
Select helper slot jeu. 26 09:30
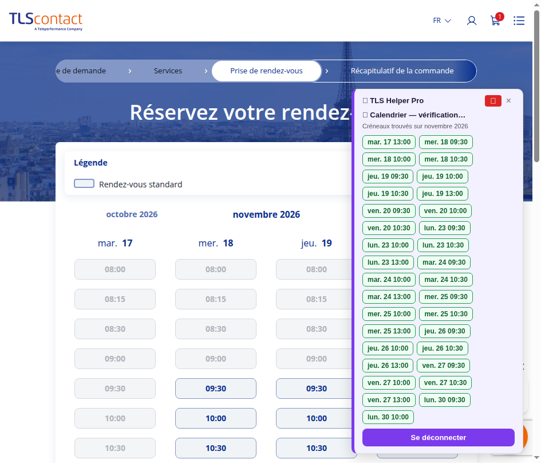[444, 331]
